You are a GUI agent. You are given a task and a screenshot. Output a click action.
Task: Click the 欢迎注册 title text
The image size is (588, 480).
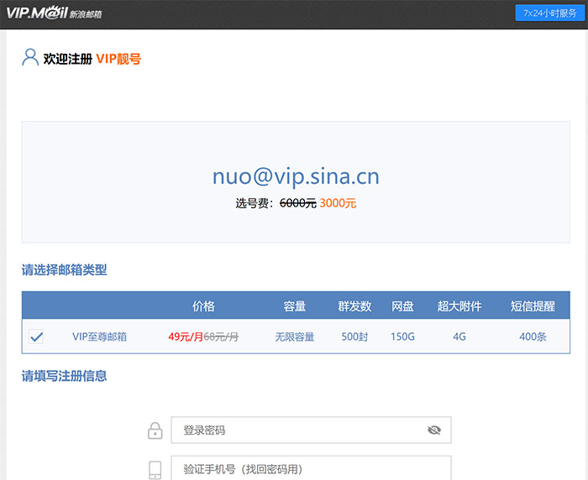tap(68, 59)
